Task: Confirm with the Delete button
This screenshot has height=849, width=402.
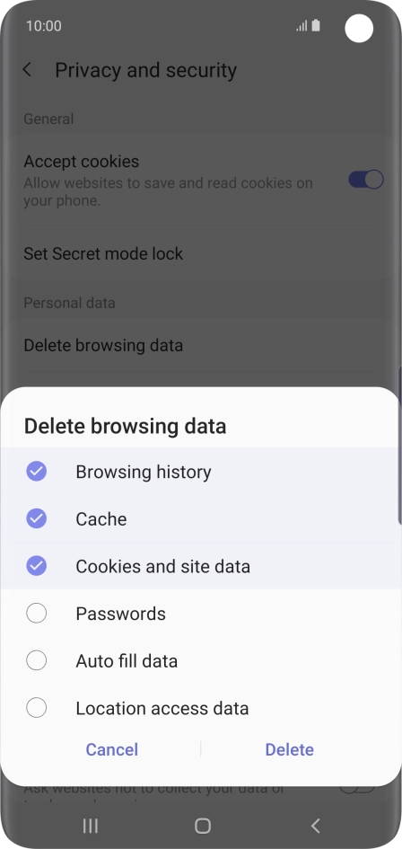Action: coord(290,749)
